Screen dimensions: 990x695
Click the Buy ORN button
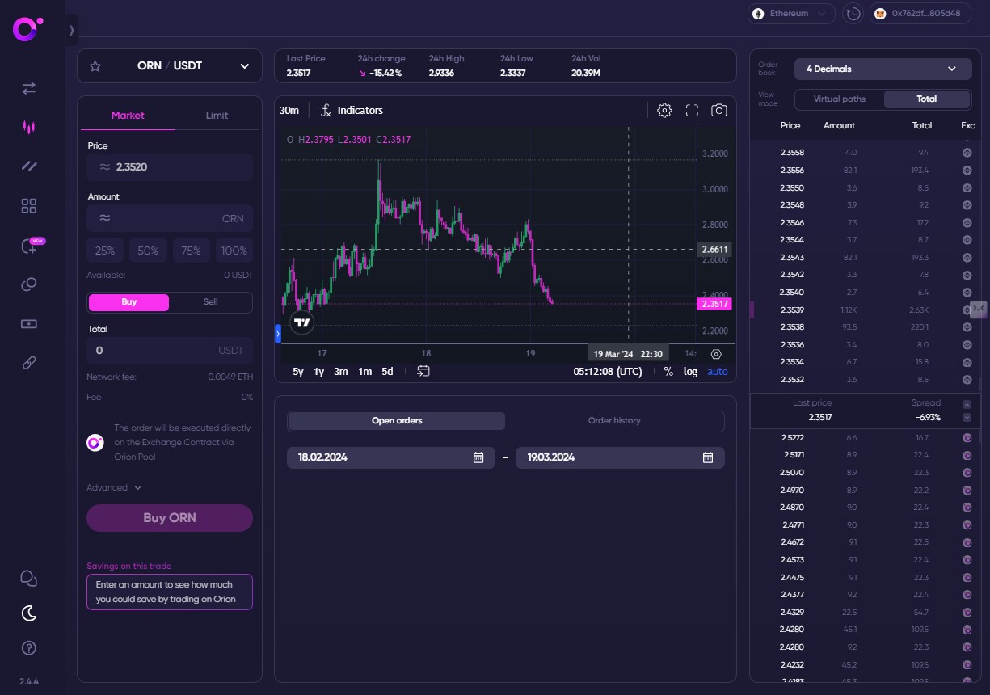[x=170, y=518]
